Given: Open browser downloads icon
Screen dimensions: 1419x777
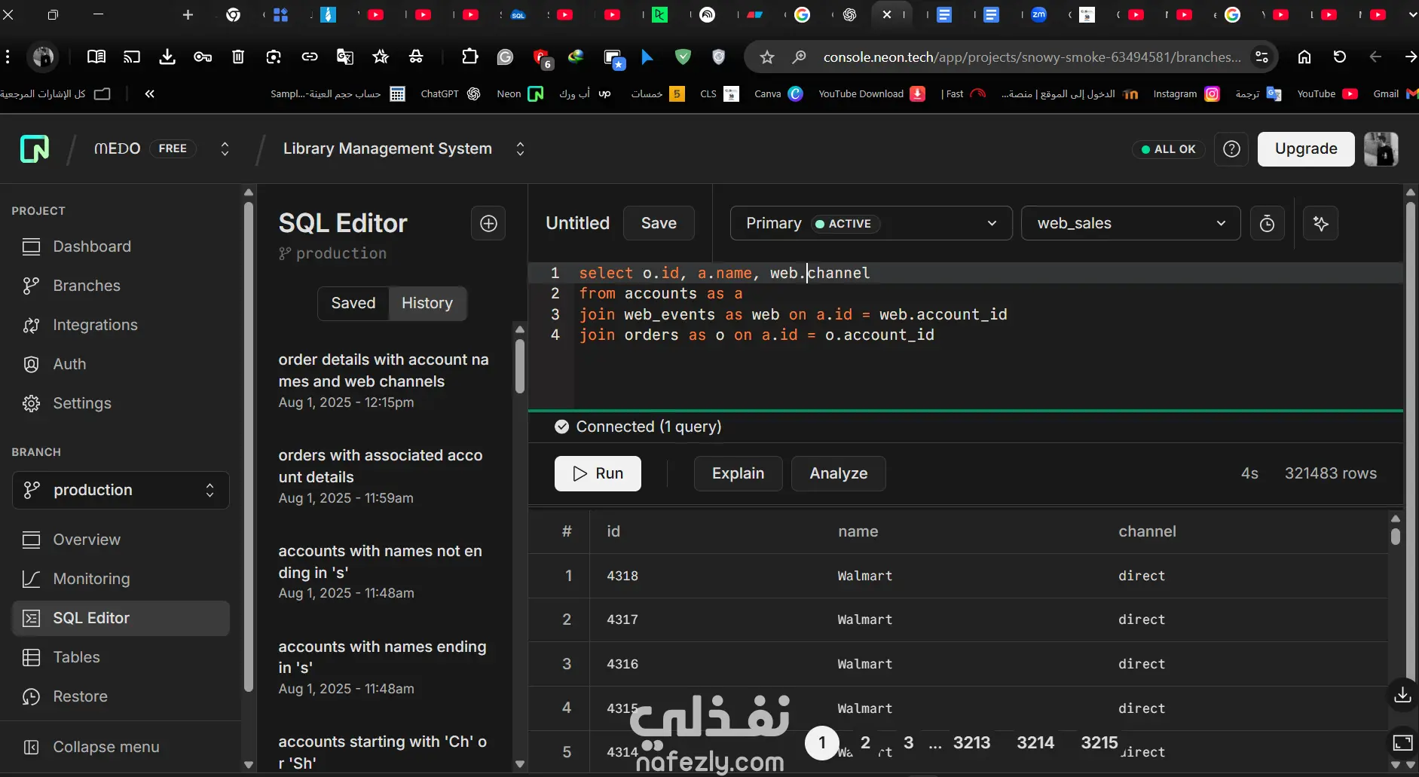Looking at the screenshot, I should point(167,57).
